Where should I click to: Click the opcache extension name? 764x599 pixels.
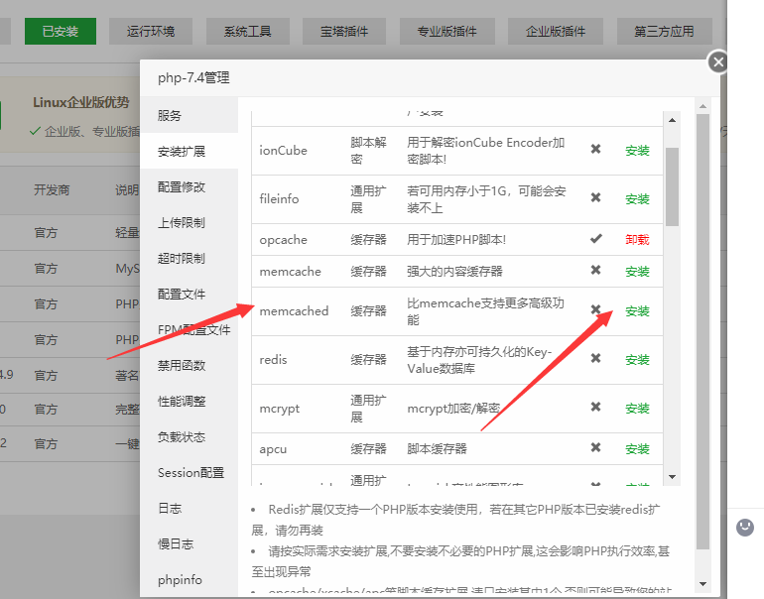pyautogui.click(x=283, y=240)
